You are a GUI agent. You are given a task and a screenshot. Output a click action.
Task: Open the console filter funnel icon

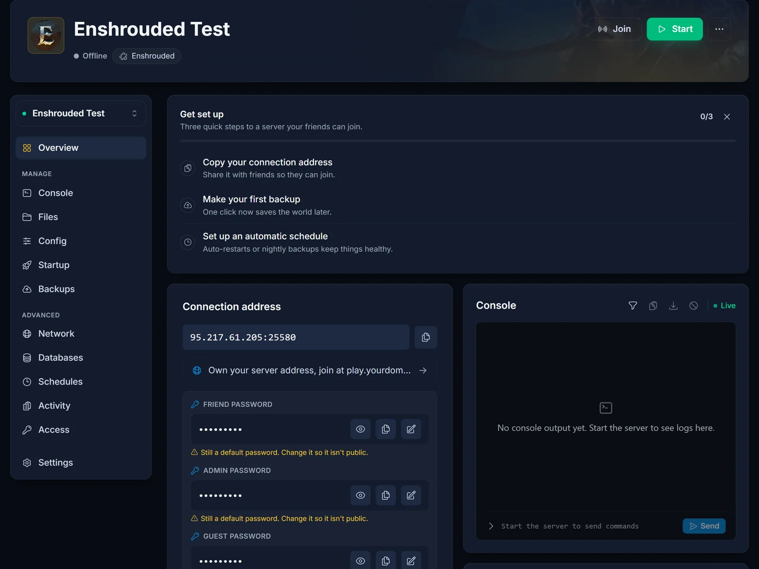pyautogui.click(x=633, y=306)
